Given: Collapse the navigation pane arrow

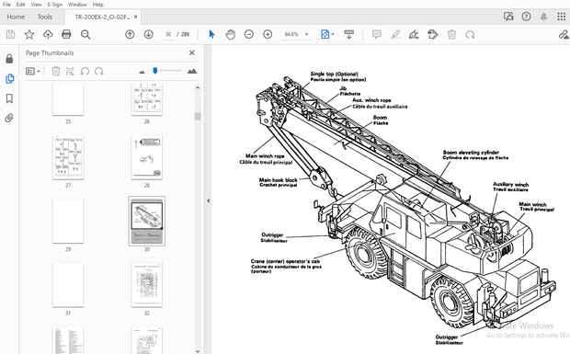Looking at the screenshot, I should [208, 200].
